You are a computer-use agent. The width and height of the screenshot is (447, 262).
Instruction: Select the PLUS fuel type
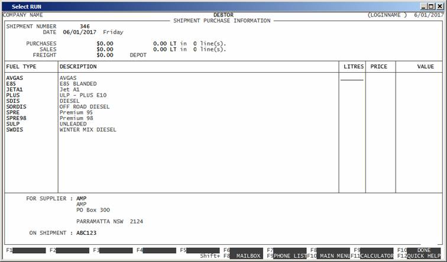(13, 95)
